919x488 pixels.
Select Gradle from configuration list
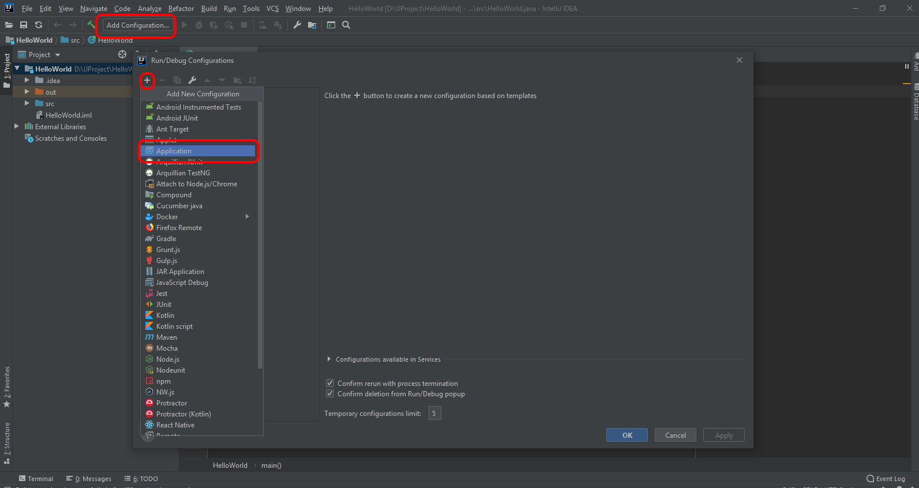coord(198,239)
